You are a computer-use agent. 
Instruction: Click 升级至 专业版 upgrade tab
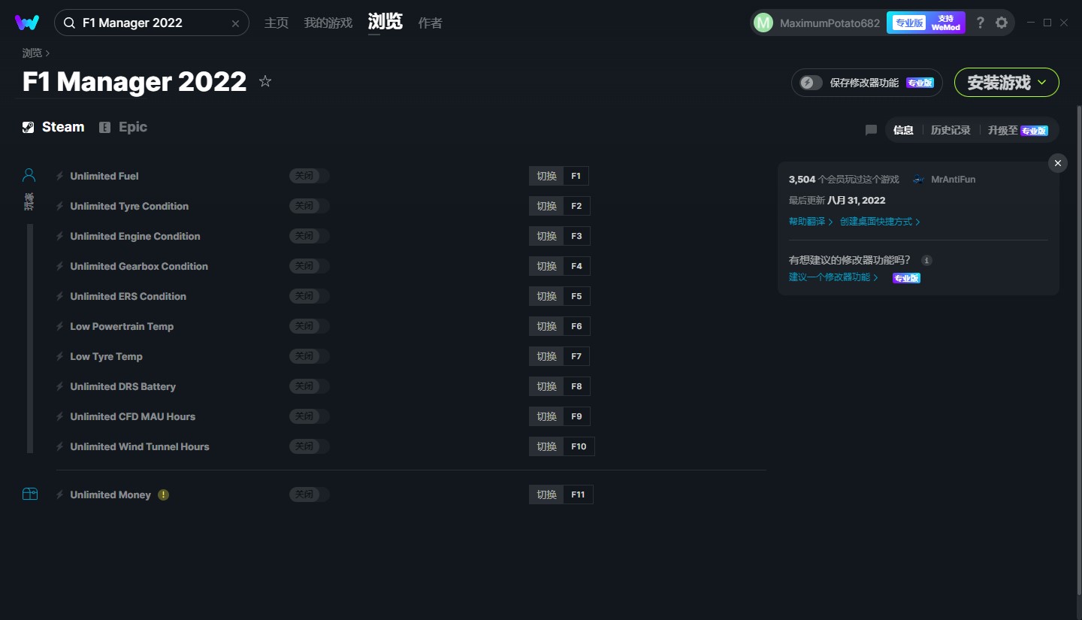(x=1018, y=130)
